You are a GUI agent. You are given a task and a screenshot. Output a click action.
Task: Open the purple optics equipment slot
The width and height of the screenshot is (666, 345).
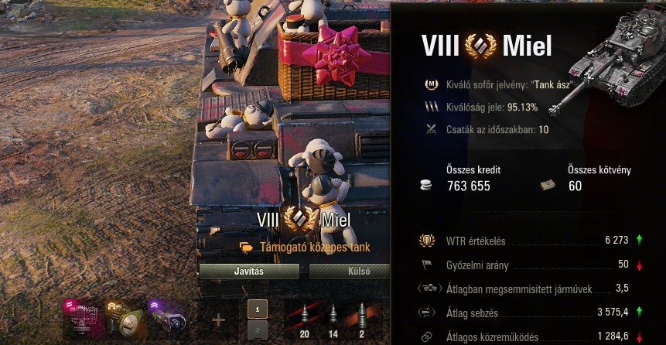[168, 319]
